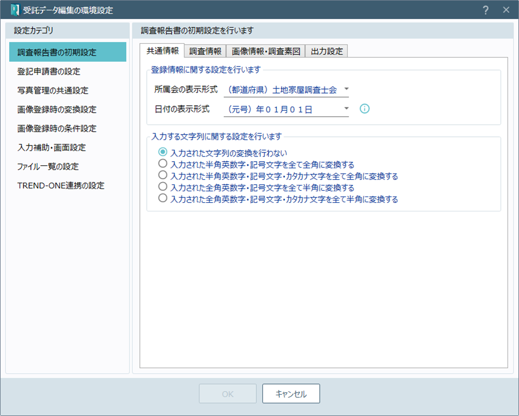Close the 環境設定 dialog window
The image size is (519, 416).
coord(506,10)
